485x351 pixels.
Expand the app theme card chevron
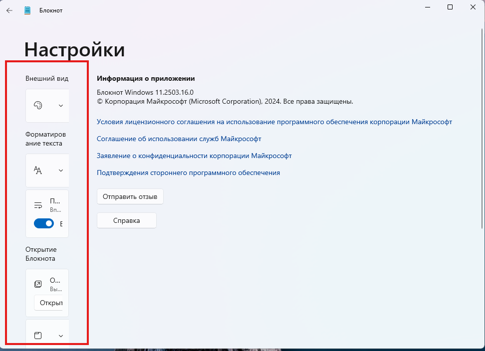point(61,106)
